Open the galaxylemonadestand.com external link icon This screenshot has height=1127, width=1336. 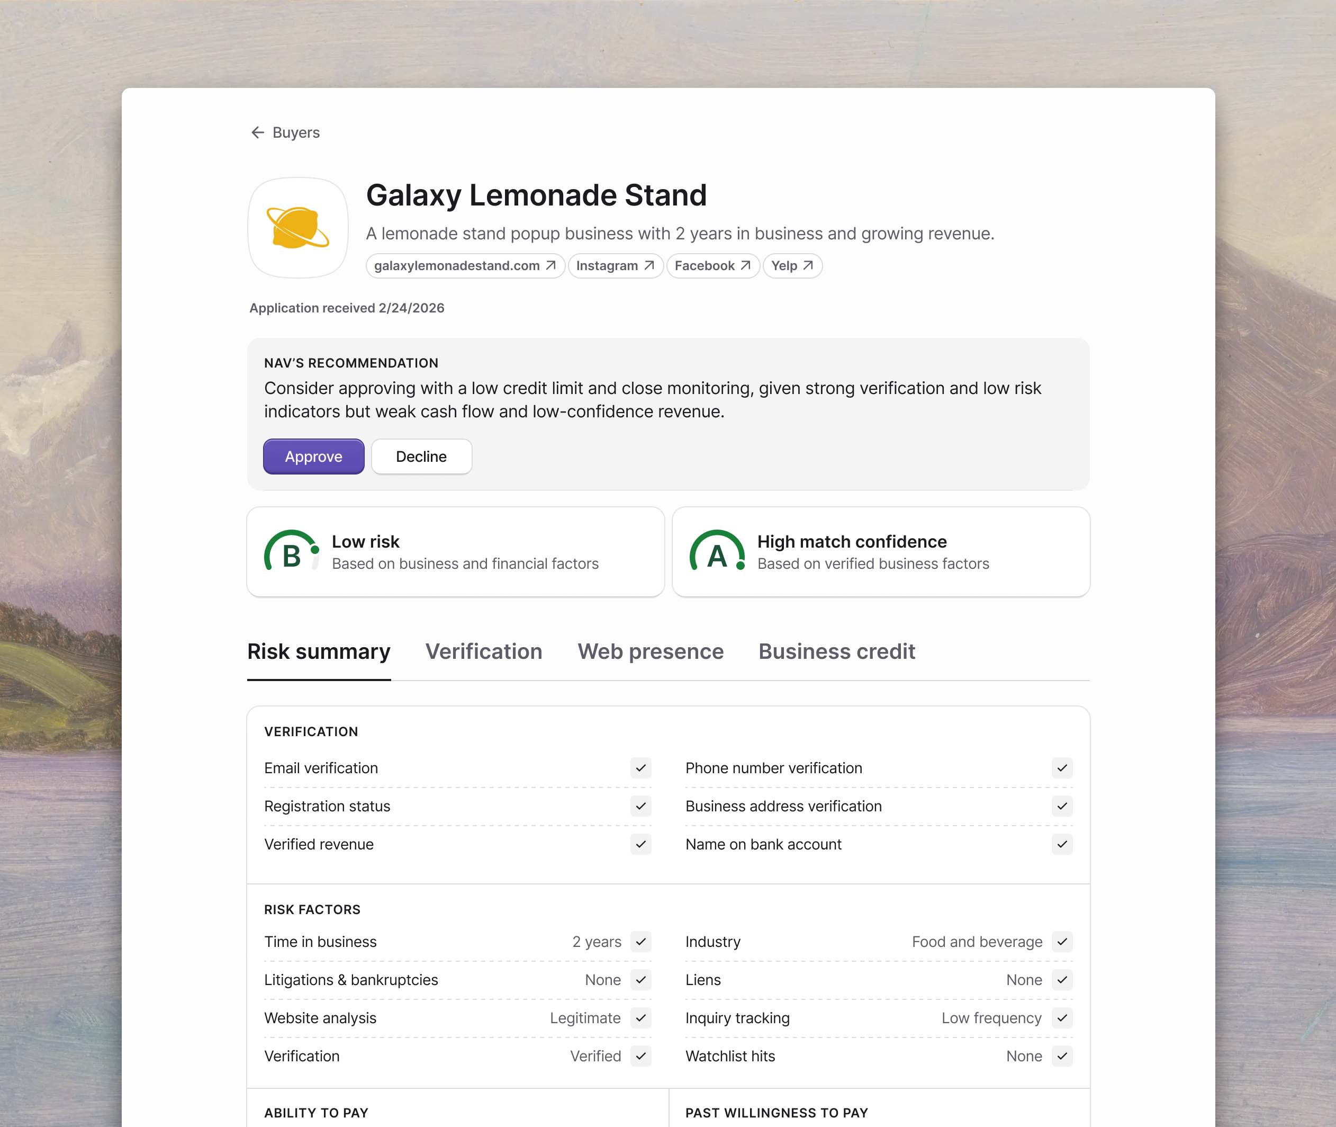(550, 266)
